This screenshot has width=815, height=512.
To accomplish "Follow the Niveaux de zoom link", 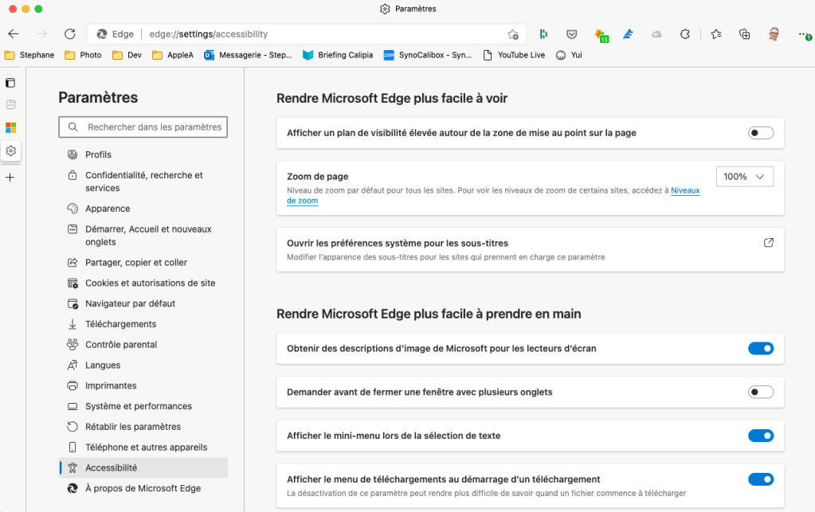I will click(x=685, y=190).
